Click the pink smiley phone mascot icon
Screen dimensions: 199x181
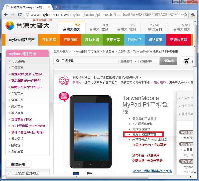pos(64,80)
